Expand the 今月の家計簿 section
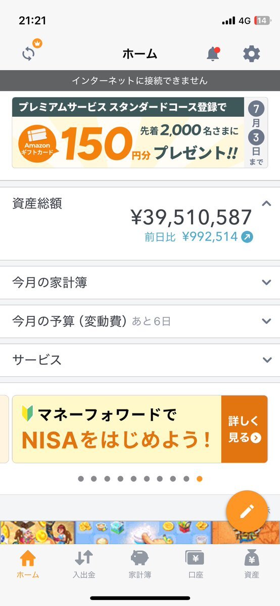Screen dimensions: 280x606 coord(140,283)
